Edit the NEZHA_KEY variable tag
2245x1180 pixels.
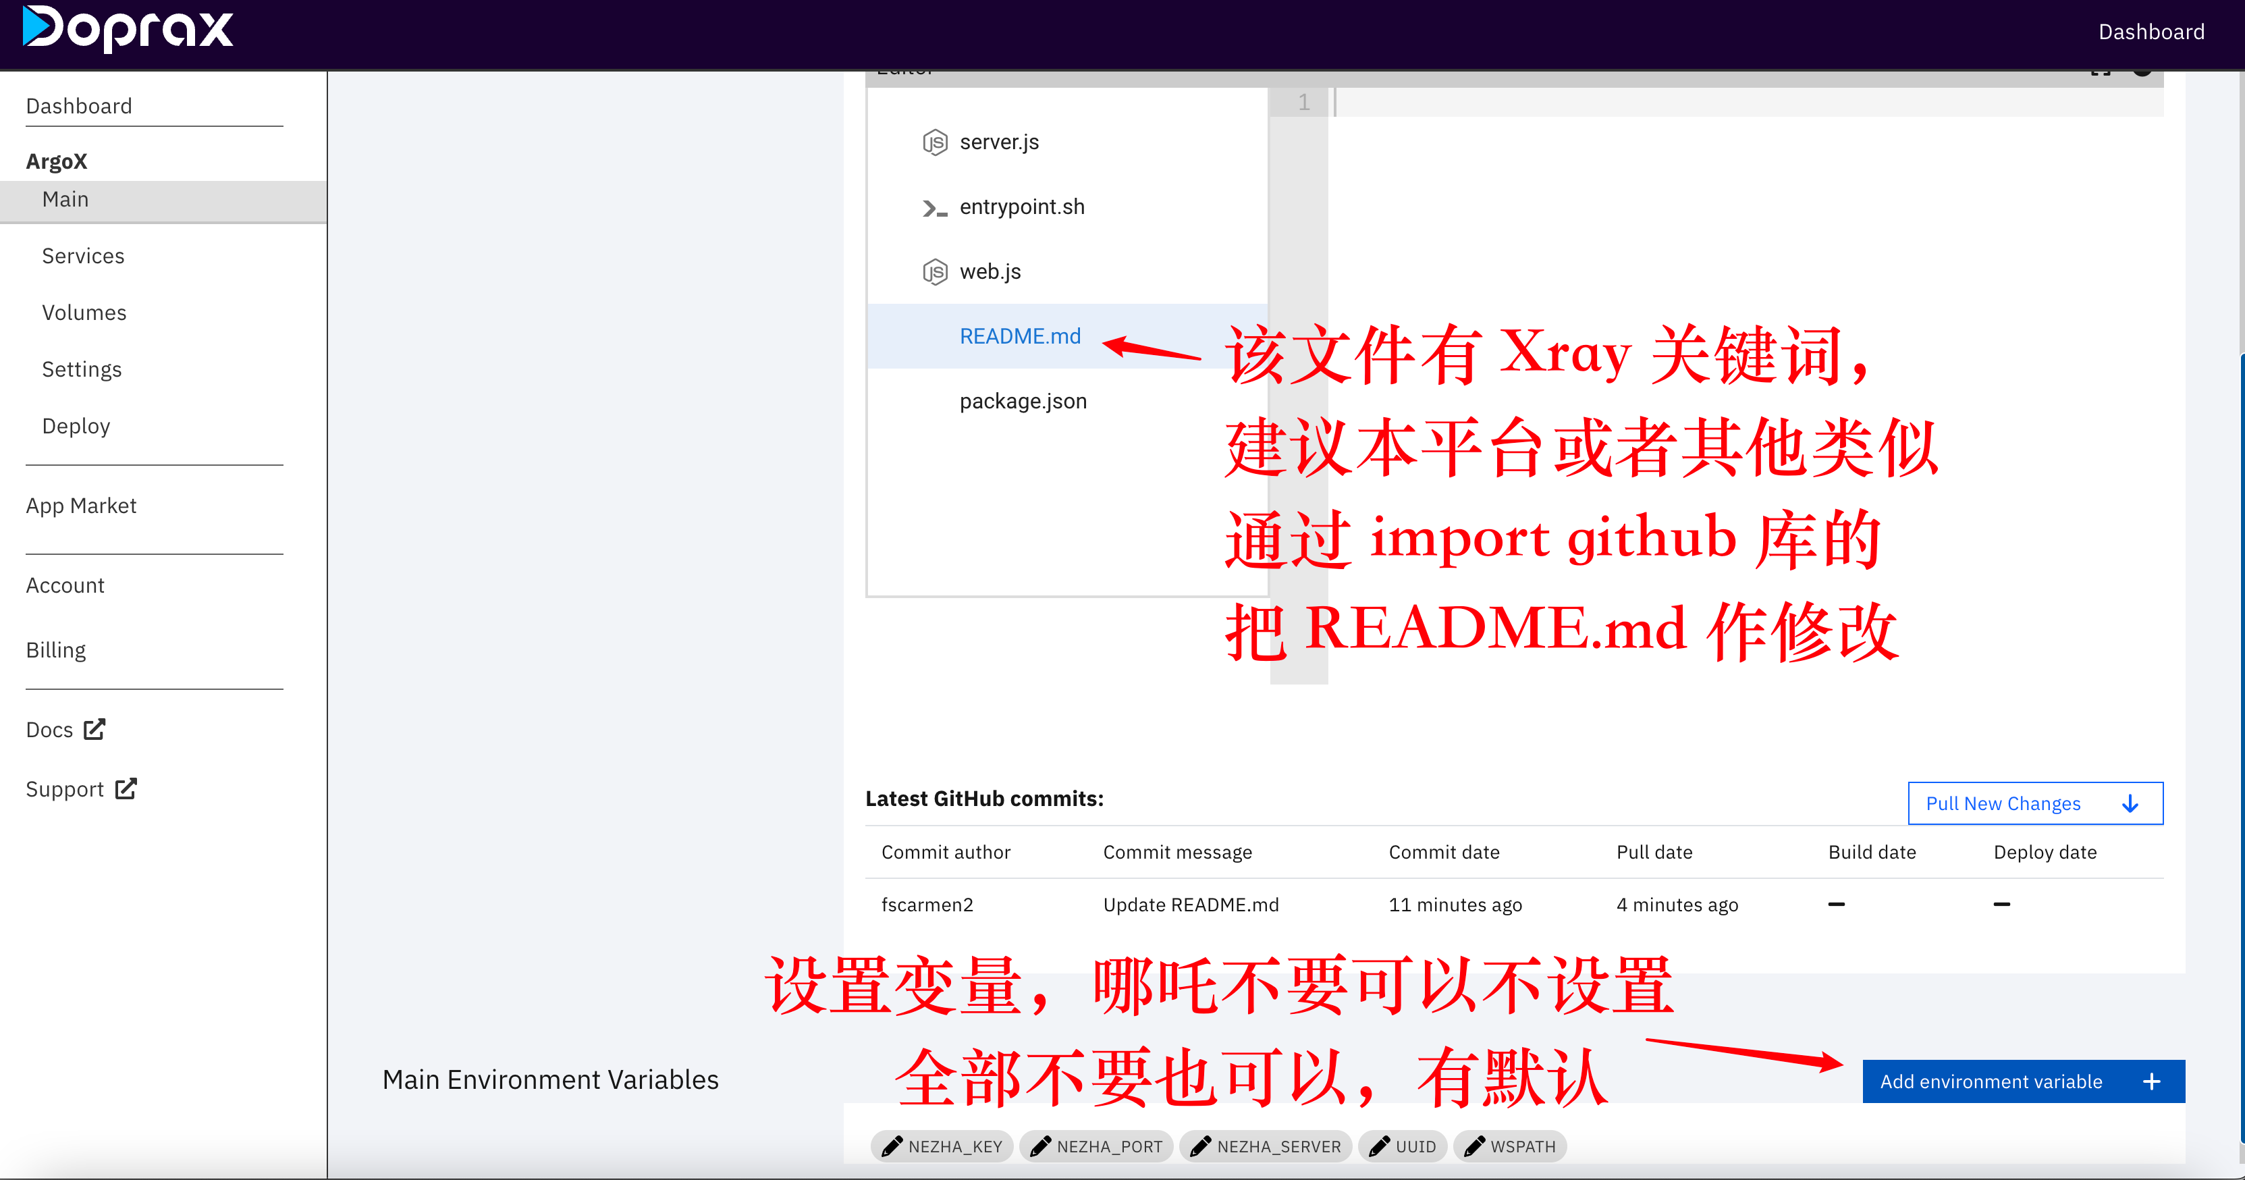942,1146
